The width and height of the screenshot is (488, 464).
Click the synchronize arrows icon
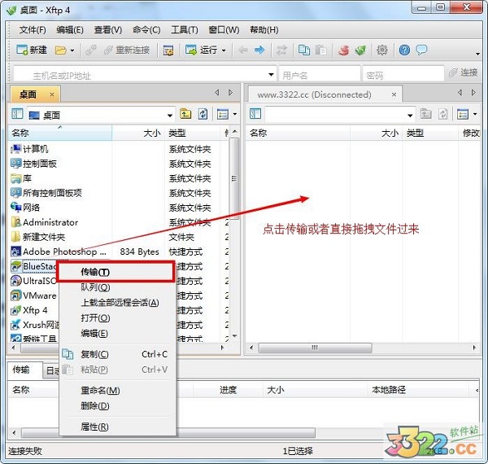pos(281,50)
